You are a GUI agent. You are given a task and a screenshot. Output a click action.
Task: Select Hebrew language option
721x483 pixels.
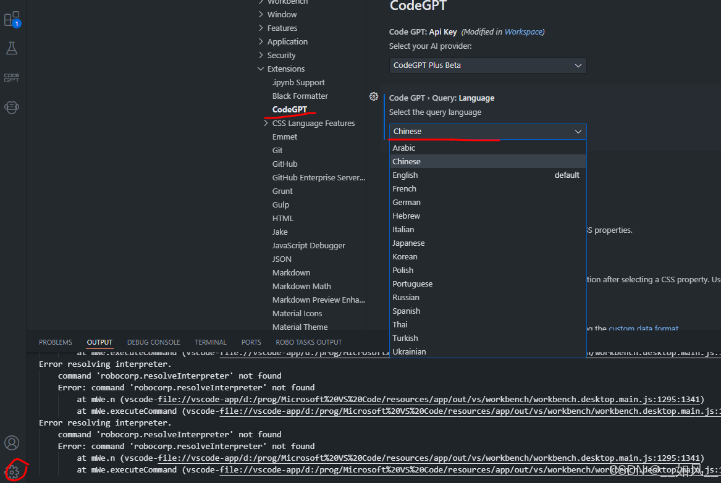[487, 216]
